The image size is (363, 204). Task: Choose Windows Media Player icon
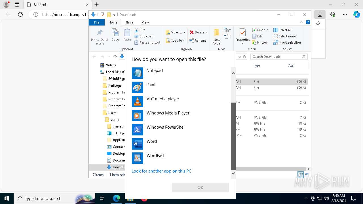(x=138, y=116)
